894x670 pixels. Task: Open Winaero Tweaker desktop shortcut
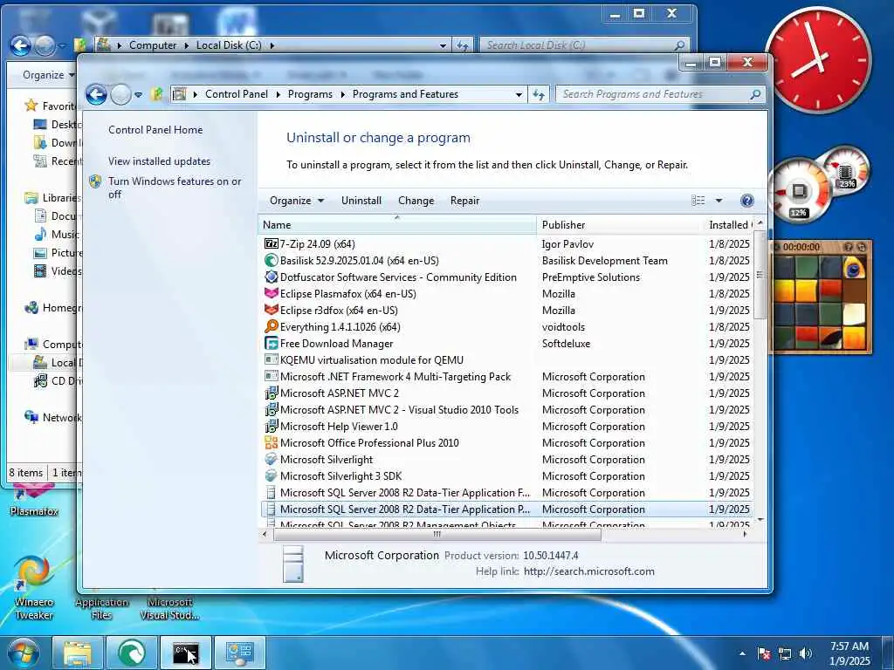(x=34, y=588)
